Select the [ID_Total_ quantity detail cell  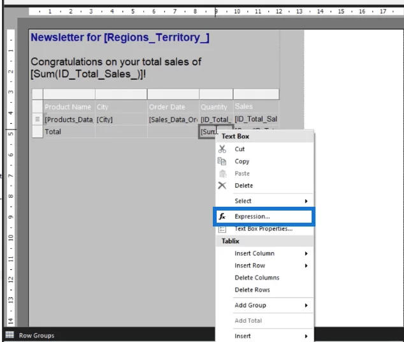[216, 119]
